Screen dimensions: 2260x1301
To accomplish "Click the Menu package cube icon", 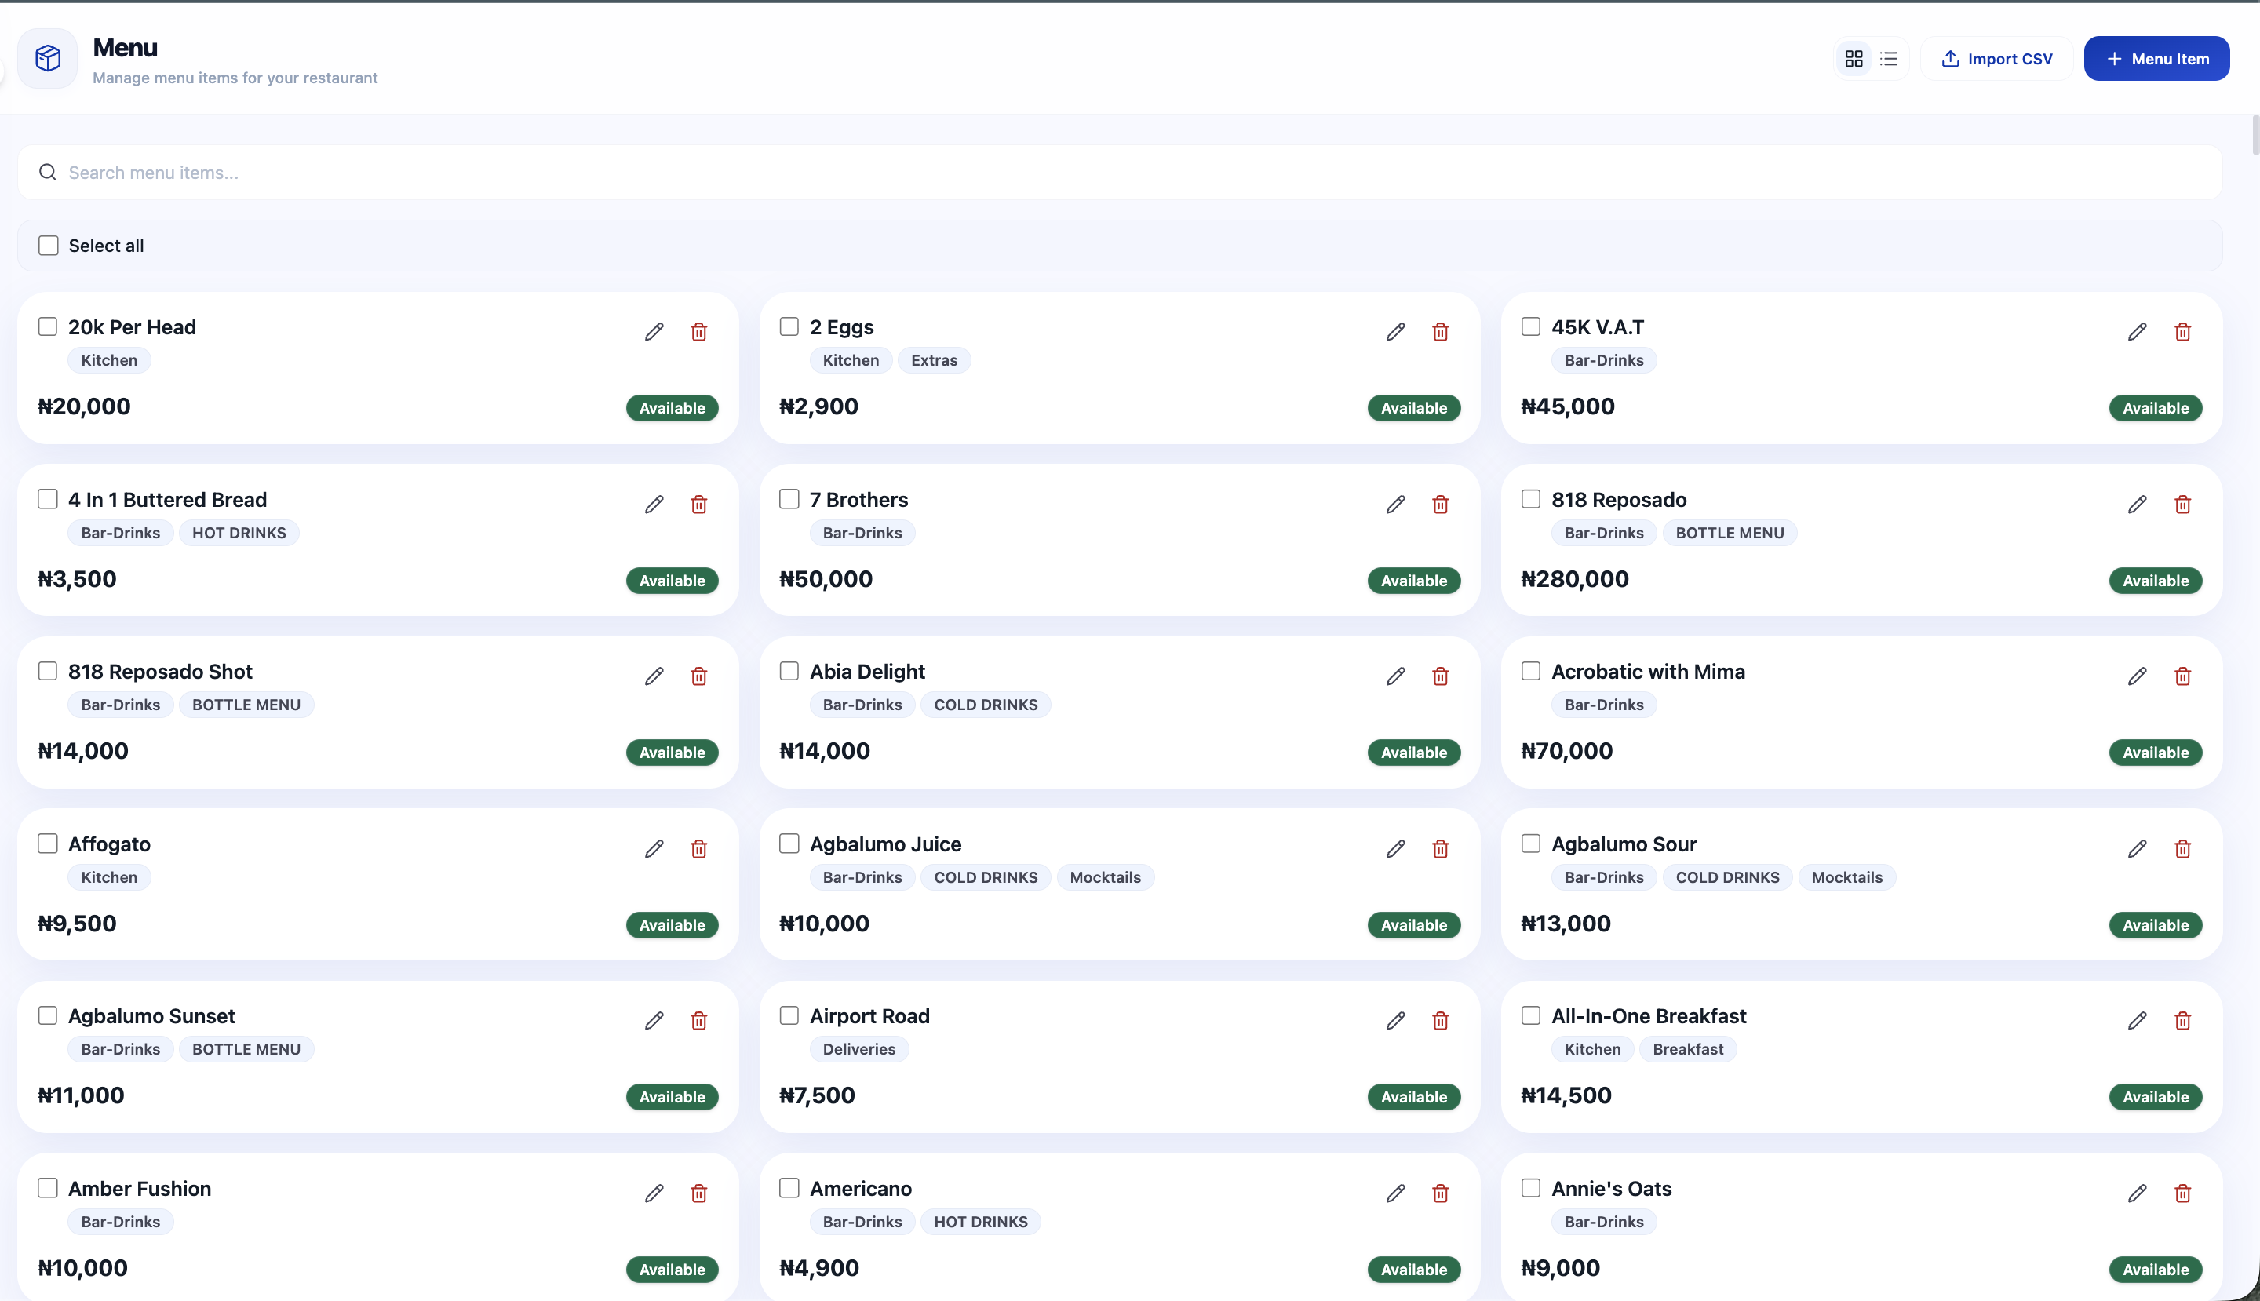I will [47, 59].
